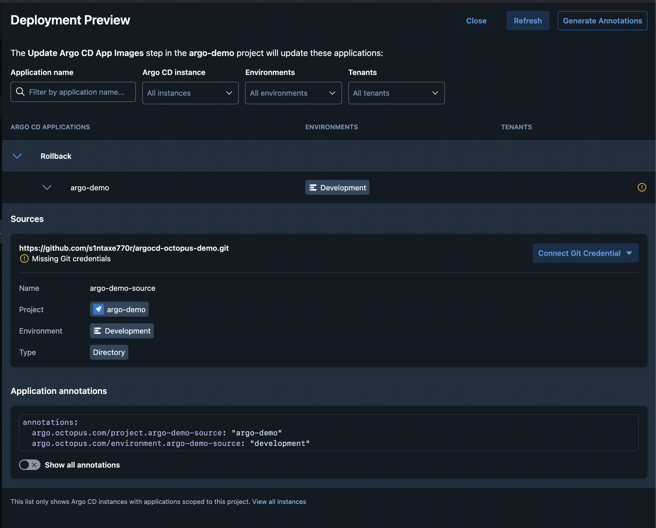Image resolution: width=656 pixels, height=528 pixels.
Task: Click the Directory type chip
Action: (109, 352)
